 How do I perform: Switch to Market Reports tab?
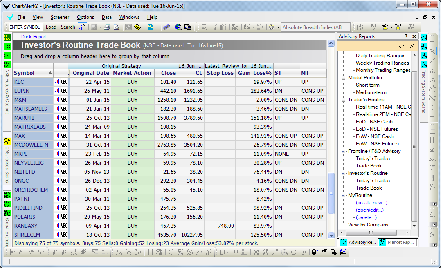click(x=397, y=242)
